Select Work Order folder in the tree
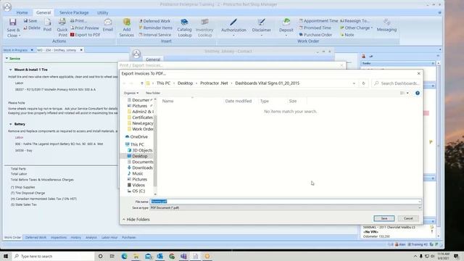The height and width of the screenshot is (261, 464). pos(140,129)
